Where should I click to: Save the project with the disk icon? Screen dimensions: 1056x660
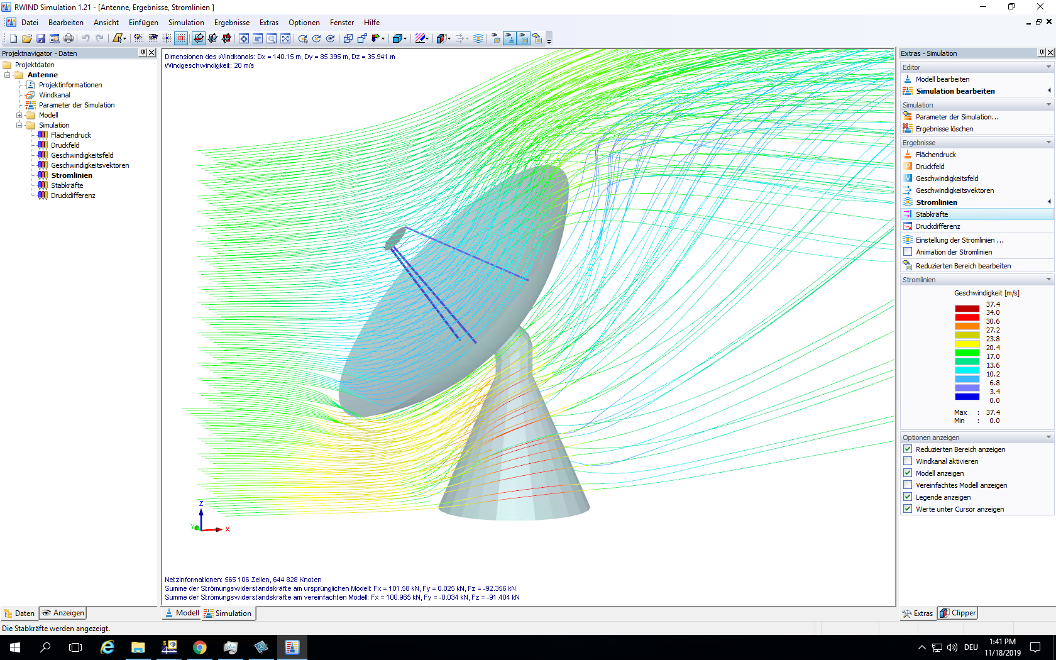coord(41,38)
